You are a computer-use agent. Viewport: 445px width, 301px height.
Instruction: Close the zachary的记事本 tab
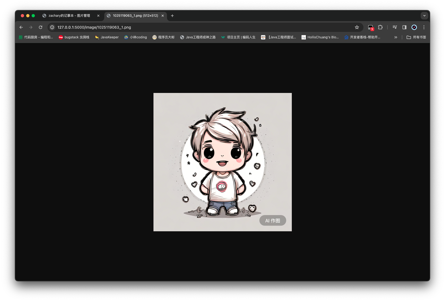(98, 16)
